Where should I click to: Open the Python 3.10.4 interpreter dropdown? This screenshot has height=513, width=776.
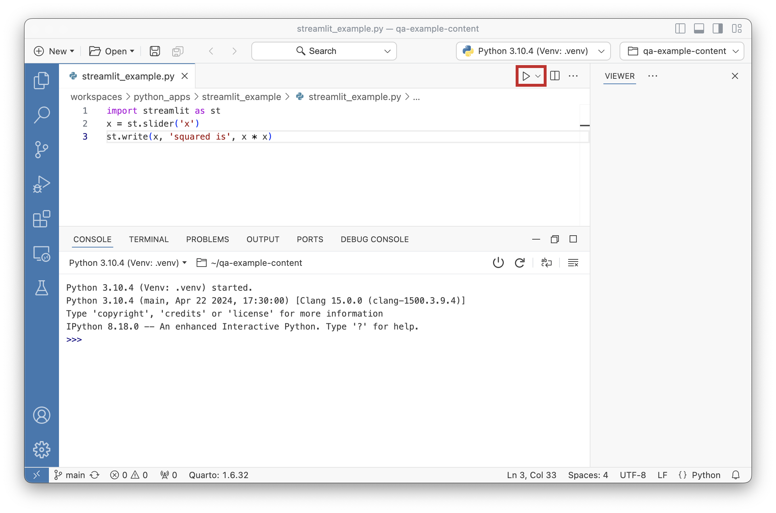click(x=532, y=51)
